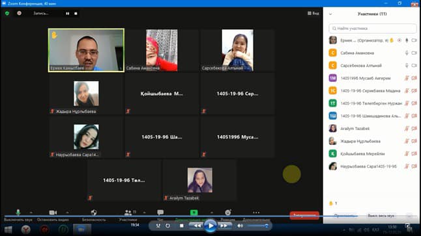Toggle the microphone mute button

[x=18, y=213]
